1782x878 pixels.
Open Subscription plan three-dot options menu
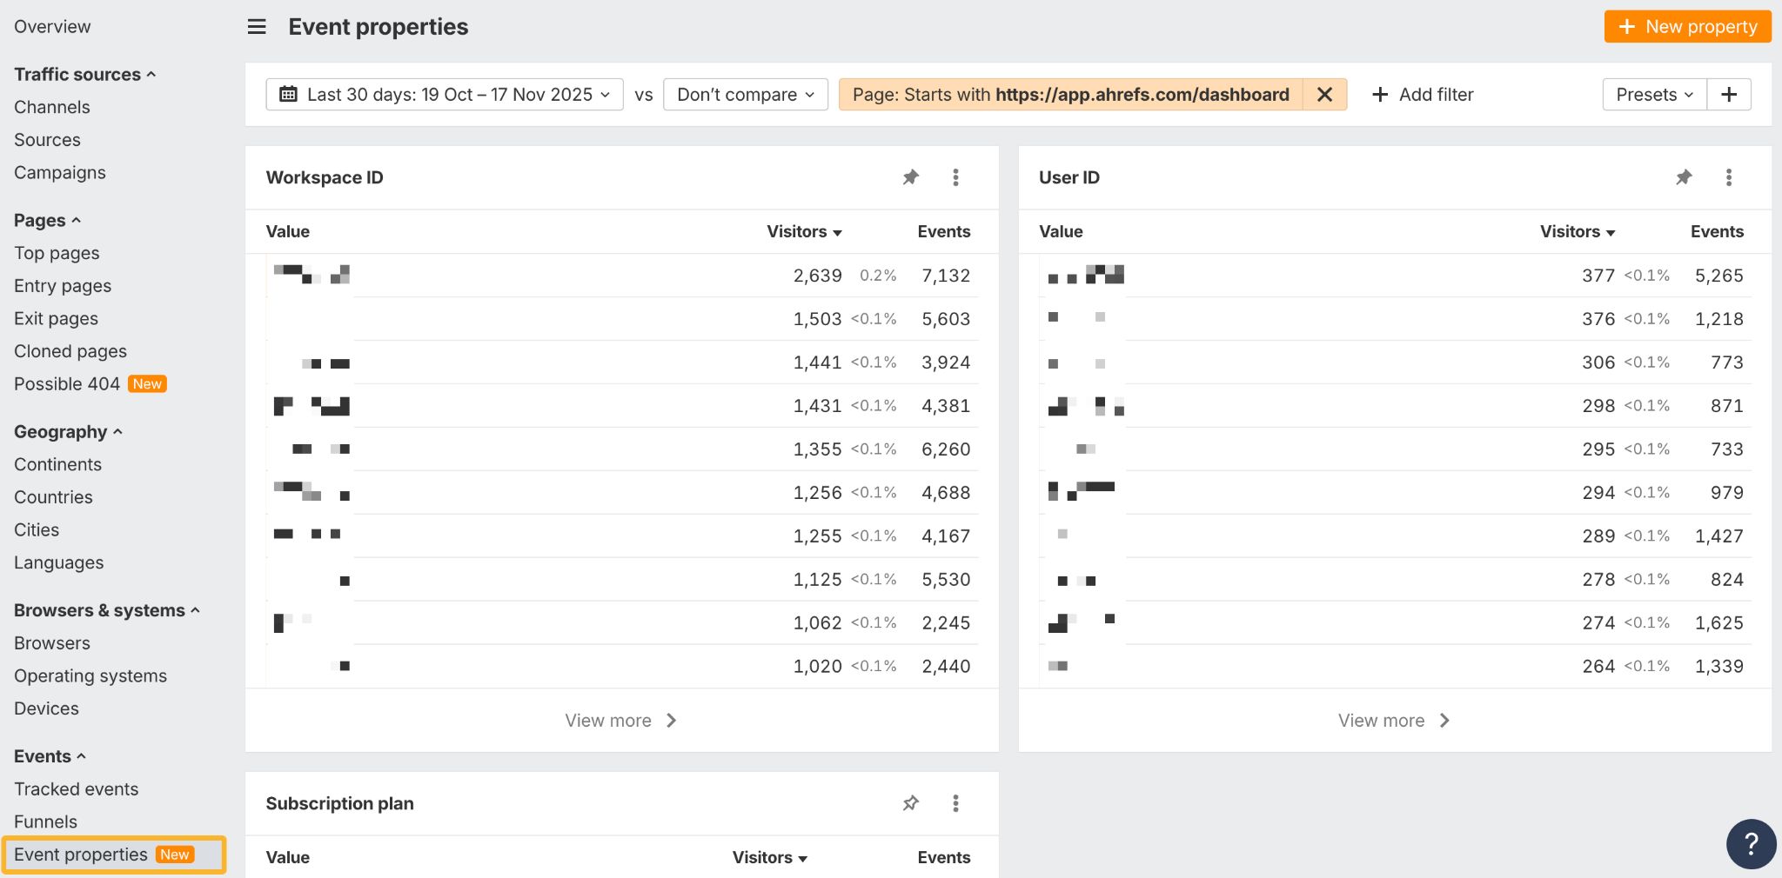point(955,803)
